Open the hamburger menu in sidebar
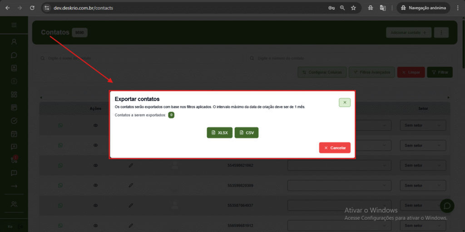 (x=14, y=25)
